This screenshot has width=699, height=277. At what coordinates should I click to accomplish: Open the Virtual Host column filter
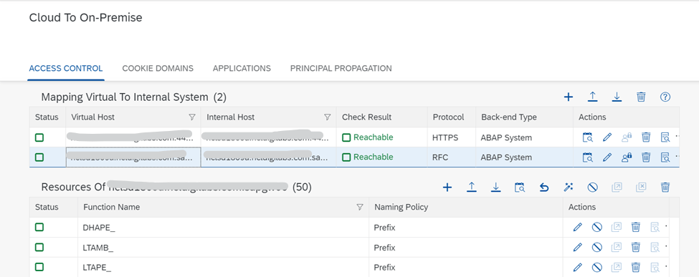tap(192, 117)
